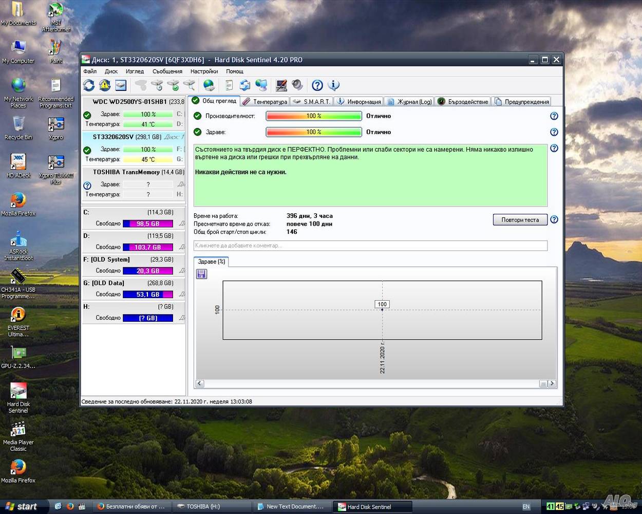642x514 pixels.
Task: Click the EN language indicator in taskbar
Action: [x=526, y=507]
